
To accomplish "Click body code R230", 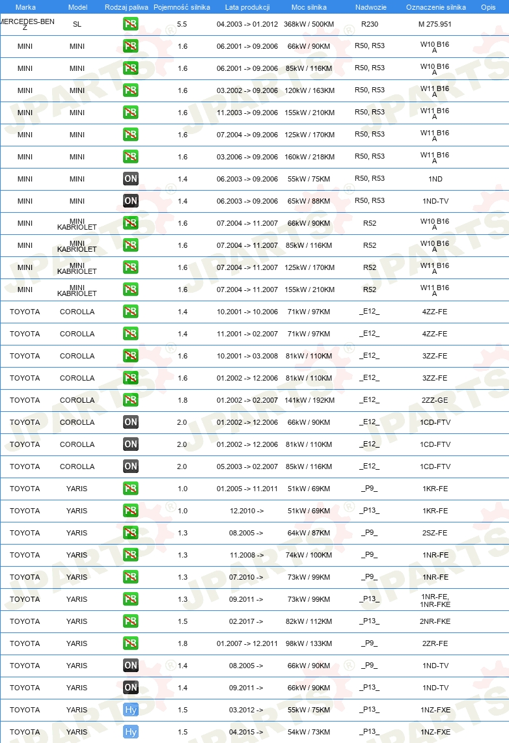I will click(370, 23).
